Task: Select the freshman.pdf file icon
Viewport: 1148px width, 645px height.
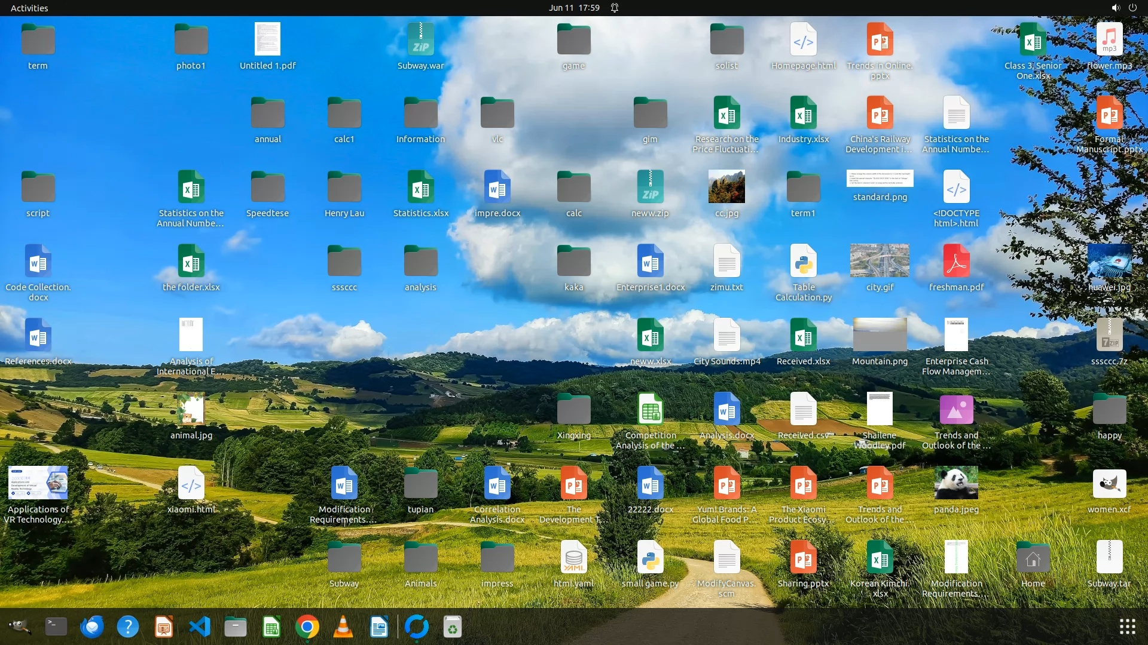Action: pyautogui.click(x=956, y=261)
